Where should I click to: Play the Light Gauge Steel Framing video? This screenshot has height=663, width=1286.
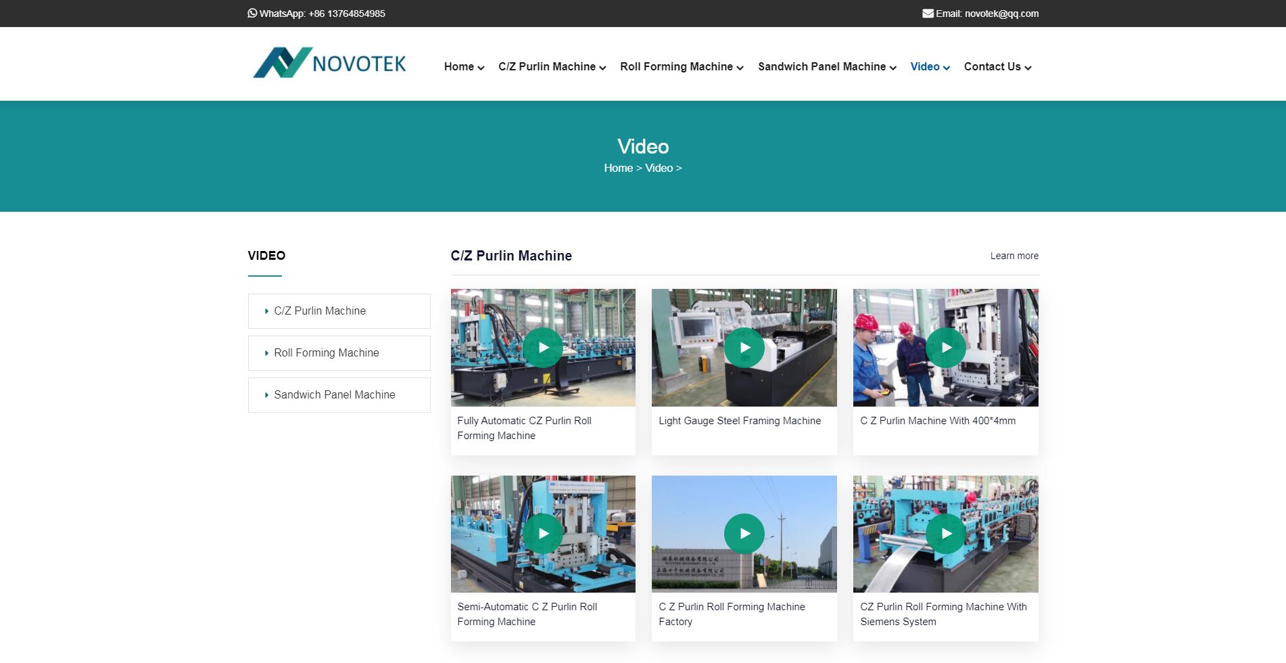coord(744,348)
